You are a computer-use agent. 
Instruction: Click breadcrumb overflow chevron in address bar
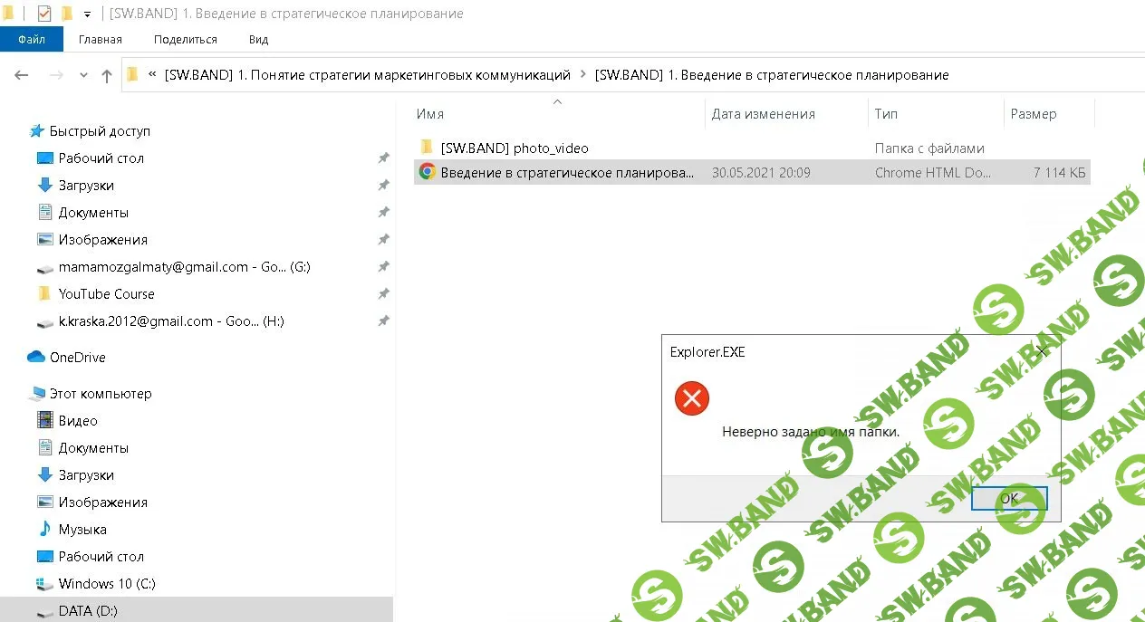pyautogui.click(x=152, y=76)
